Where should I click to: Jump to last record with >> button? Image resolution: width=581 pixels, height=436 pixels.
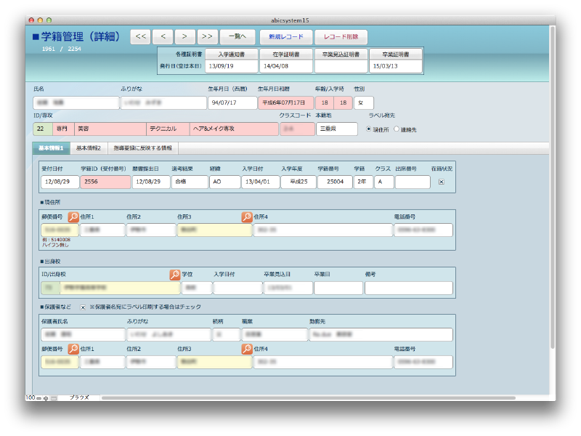(x=208, y=36)
